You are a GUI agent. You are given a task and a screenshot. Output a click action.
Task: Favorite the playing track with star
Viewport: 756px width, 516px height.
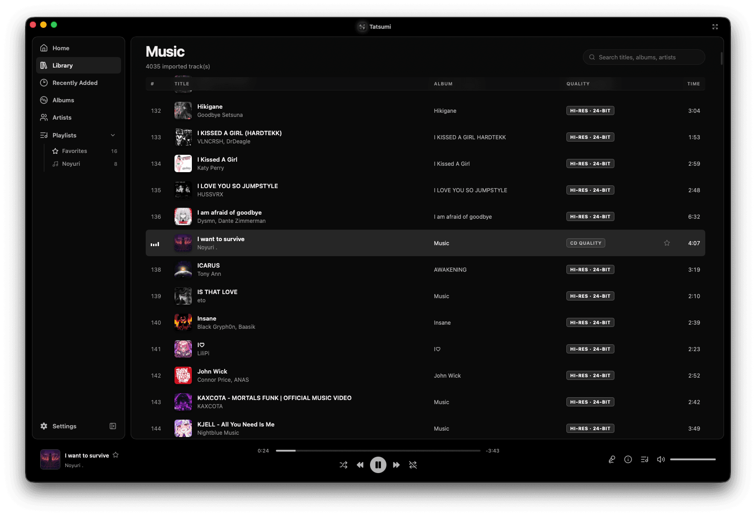coord(116,455)
